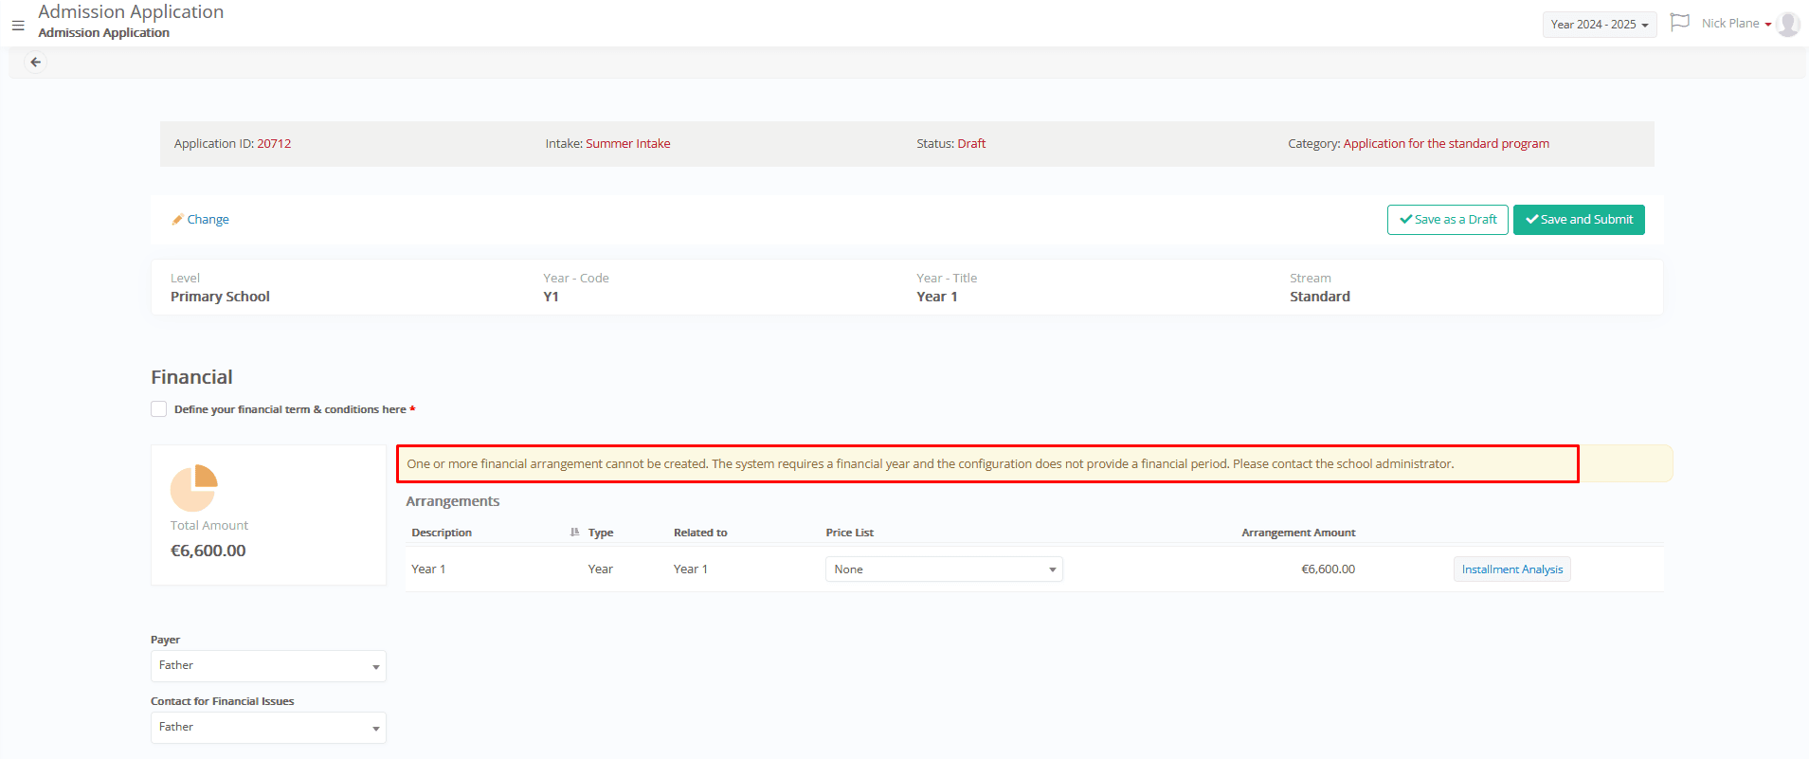Click Application ID 20712 text
Screen dimensions: 1809x759
pos(232,144)
